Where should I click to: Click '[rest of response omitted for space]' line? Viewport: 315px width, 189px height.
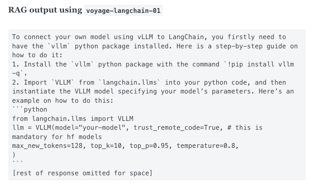[x=82, y=173]
